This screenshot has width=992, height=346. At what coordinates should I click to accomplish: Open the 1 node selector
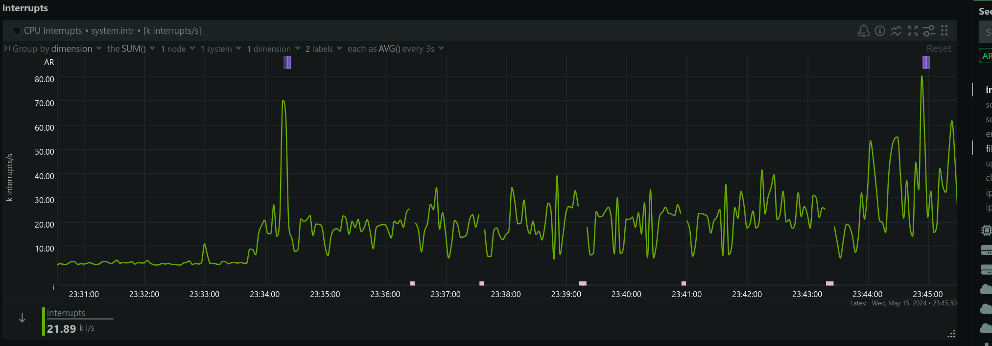[x=178, y=49]
